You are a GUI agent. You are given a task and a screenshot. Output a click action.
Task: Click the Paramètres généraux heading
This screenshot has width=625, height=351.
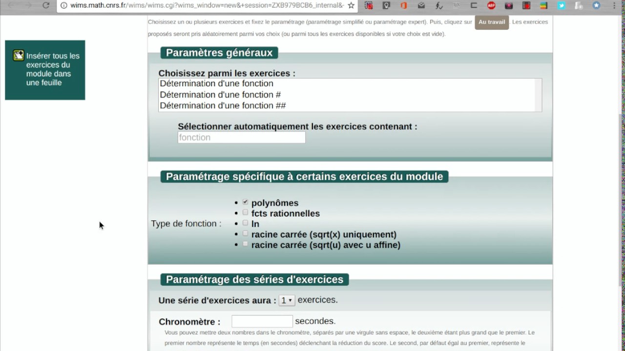point(219,53)
